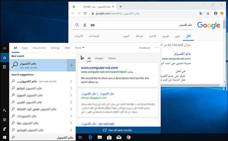Start Google voice search with the microphone
Image resolution: width=228 pixels, height=141 pixels.
tap(85, 25)
